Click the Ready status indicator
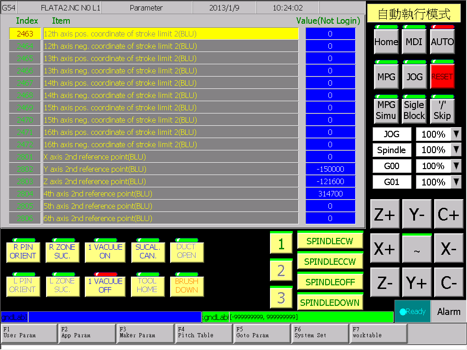This screenshot has width=467, height=350. pyautogui.click(x=412, y=312)
